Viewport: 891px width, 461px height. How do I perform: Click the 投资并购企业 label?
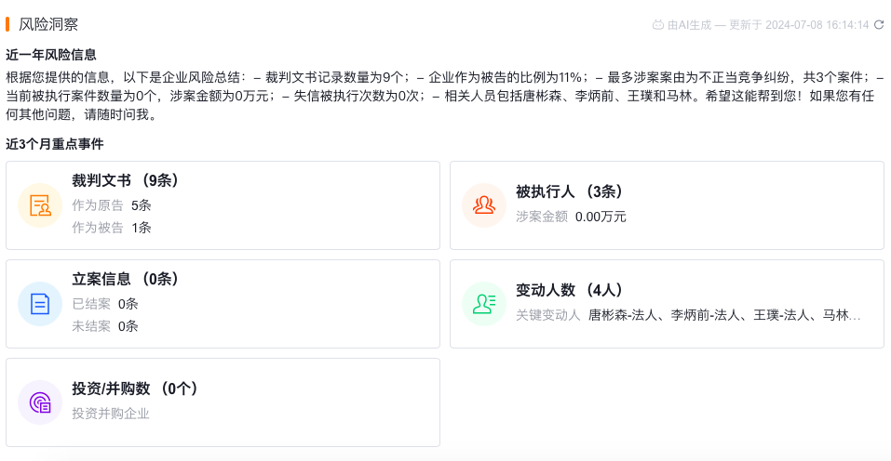pyautogui.click(x=111, y=414)
